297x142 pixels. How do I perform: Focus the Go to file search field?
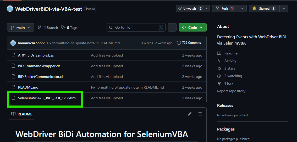point(136,28)
